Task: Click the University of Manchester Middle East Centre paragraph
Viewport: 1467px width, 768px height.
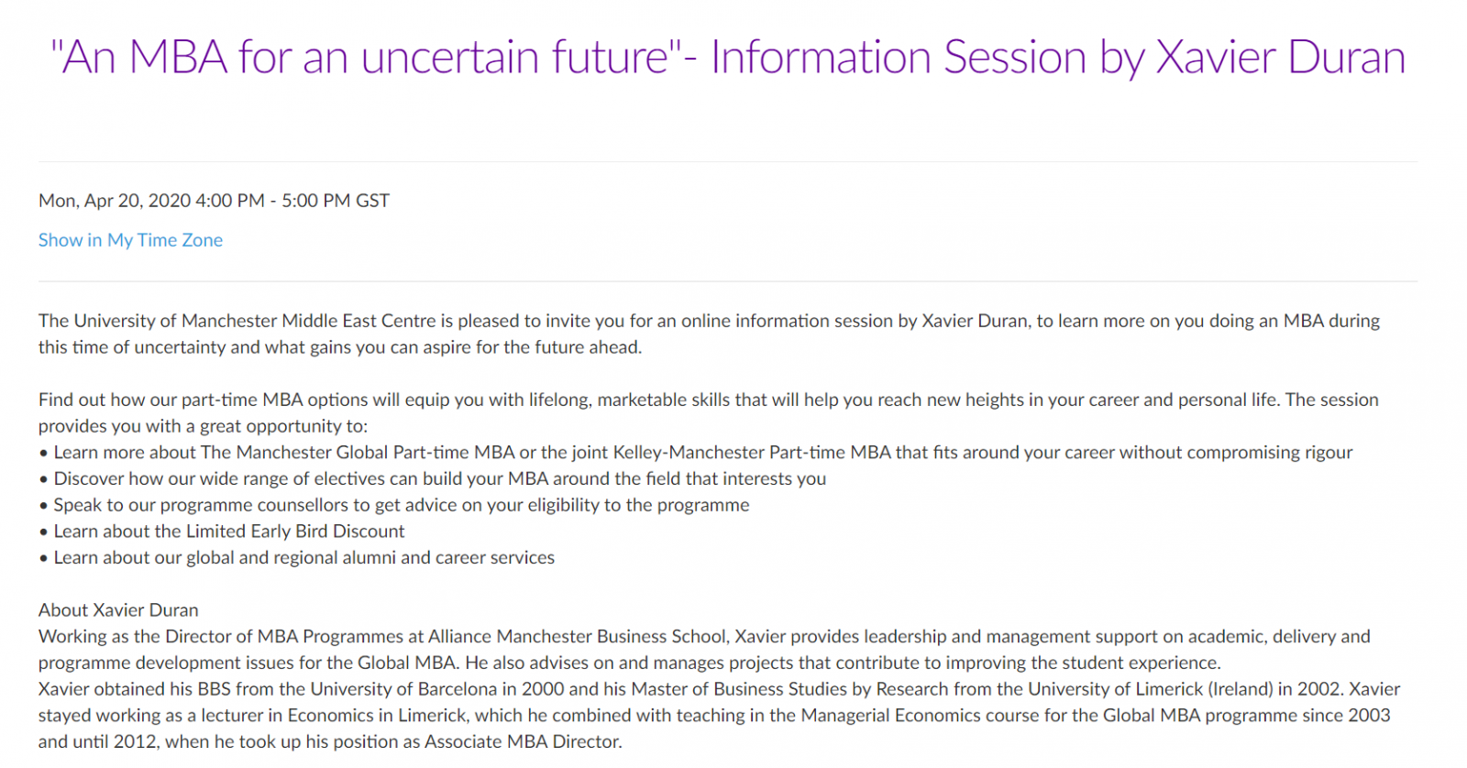Action: [709, 334]
